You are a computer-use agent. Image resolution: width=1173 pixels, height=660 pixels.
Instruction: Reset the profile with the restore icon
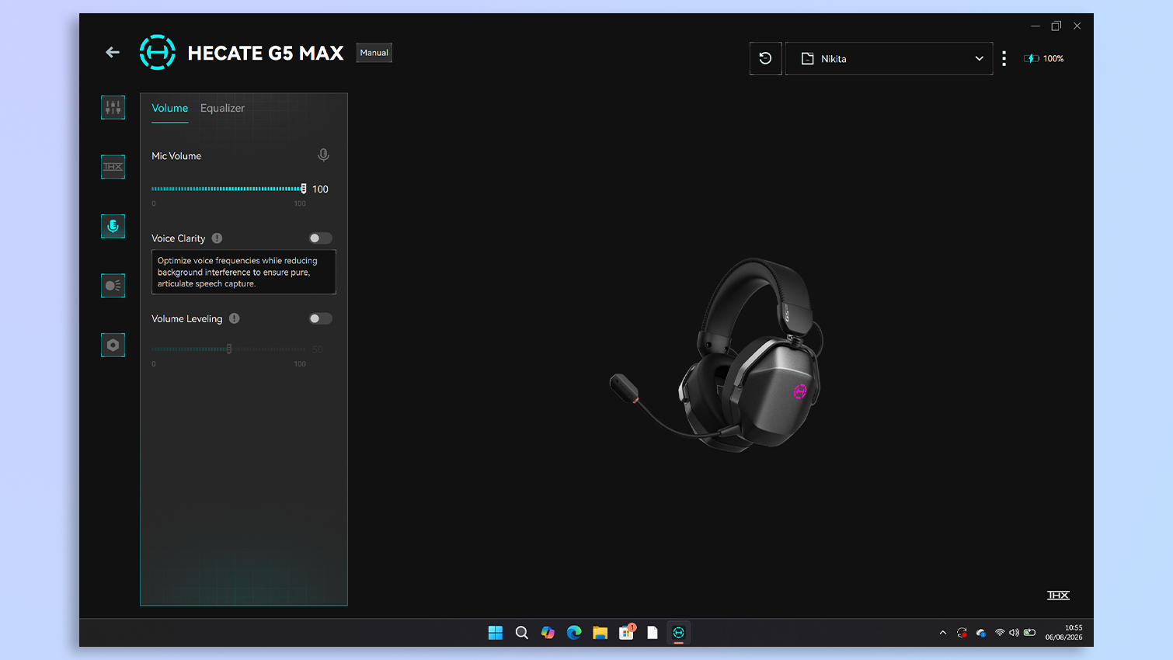pos(765,58)
